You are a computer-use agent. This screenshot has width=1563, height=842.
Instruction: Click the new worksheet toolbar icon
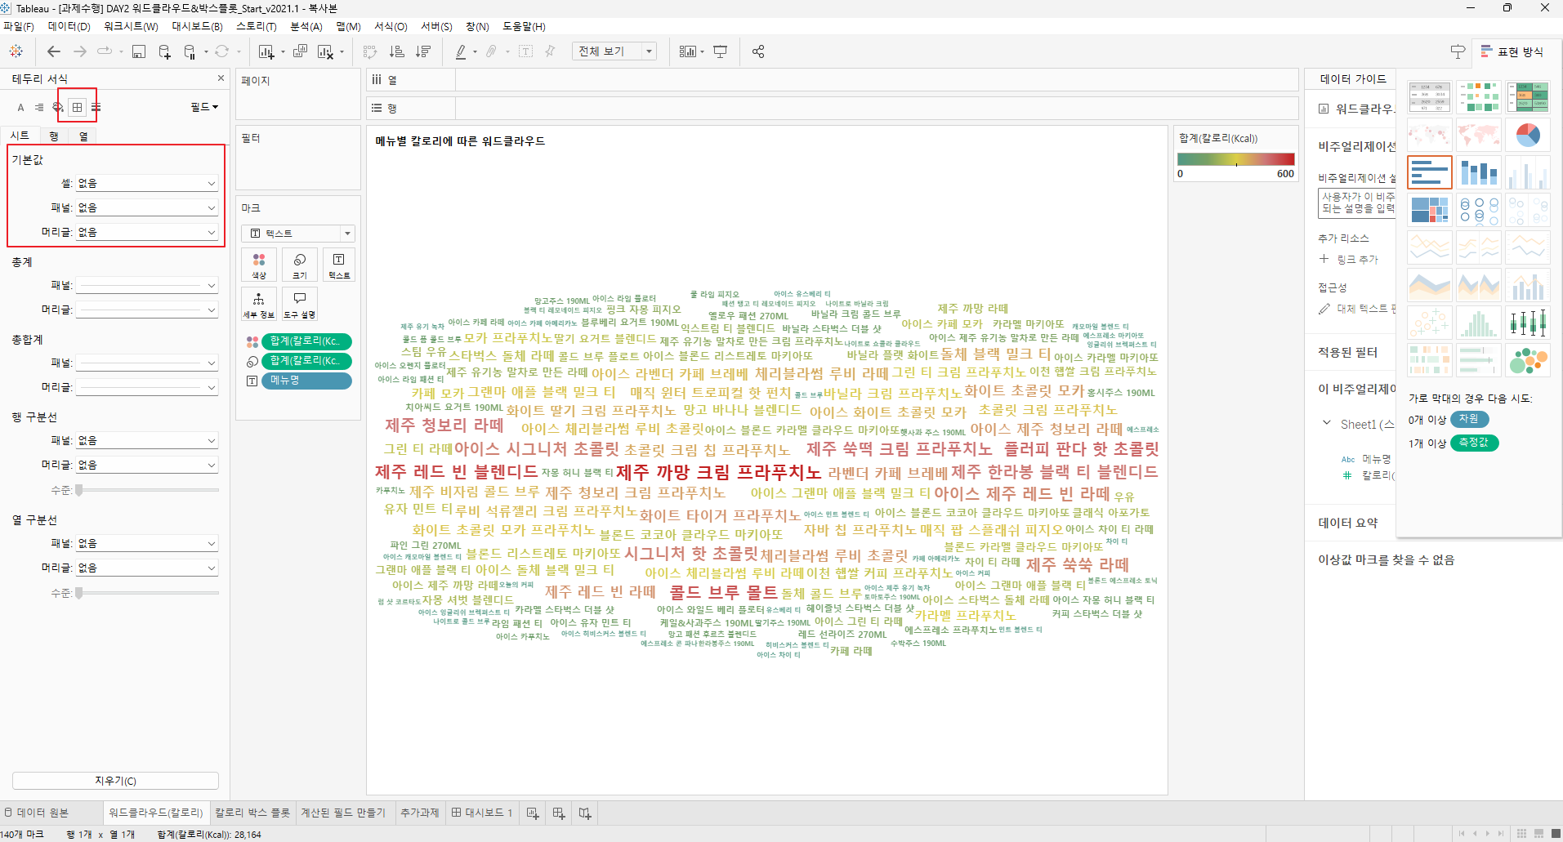pos(266,51)
